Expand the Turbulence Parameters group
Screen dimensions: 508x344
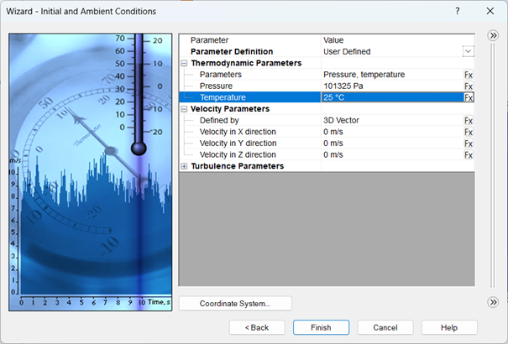click(185, 166)
